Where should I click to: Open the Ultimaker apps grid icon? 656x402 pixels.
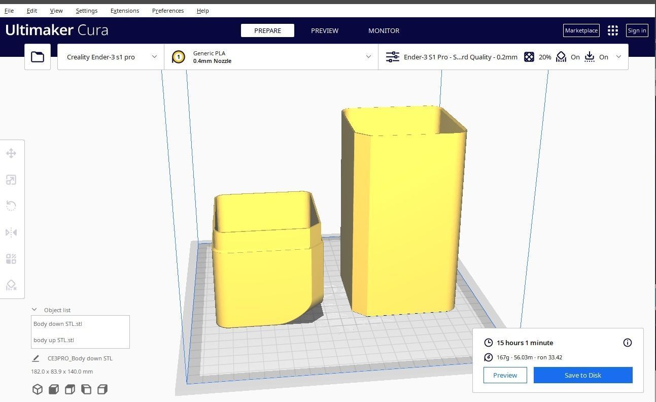(613, 30)
